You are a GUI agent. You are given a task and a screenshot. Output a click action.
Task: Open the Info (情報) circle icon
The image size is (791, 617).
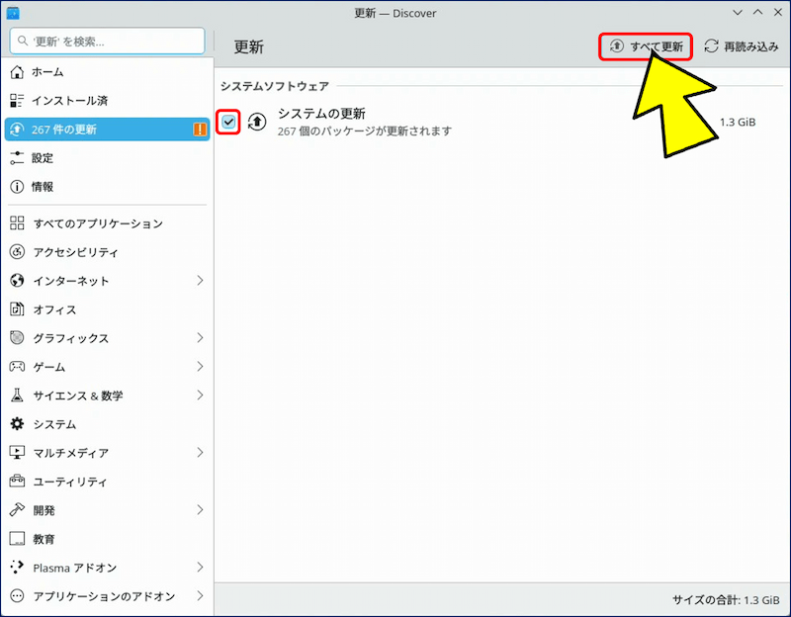(x=17, y=187)
